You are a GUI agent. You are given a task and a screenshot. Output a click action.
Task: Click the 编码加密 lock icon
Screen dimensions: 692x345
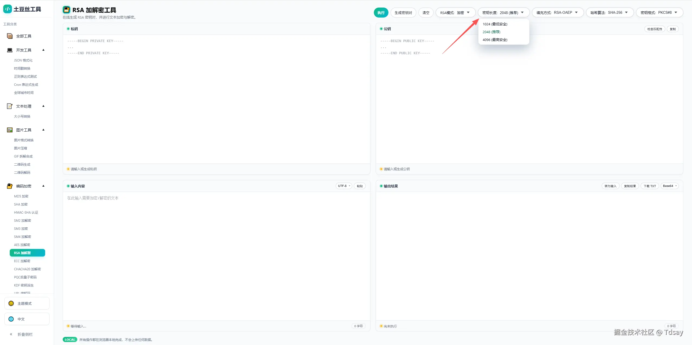(10, 186)
